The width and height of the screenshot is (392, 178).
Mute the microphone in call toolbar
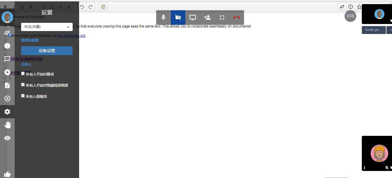(163, 18)
